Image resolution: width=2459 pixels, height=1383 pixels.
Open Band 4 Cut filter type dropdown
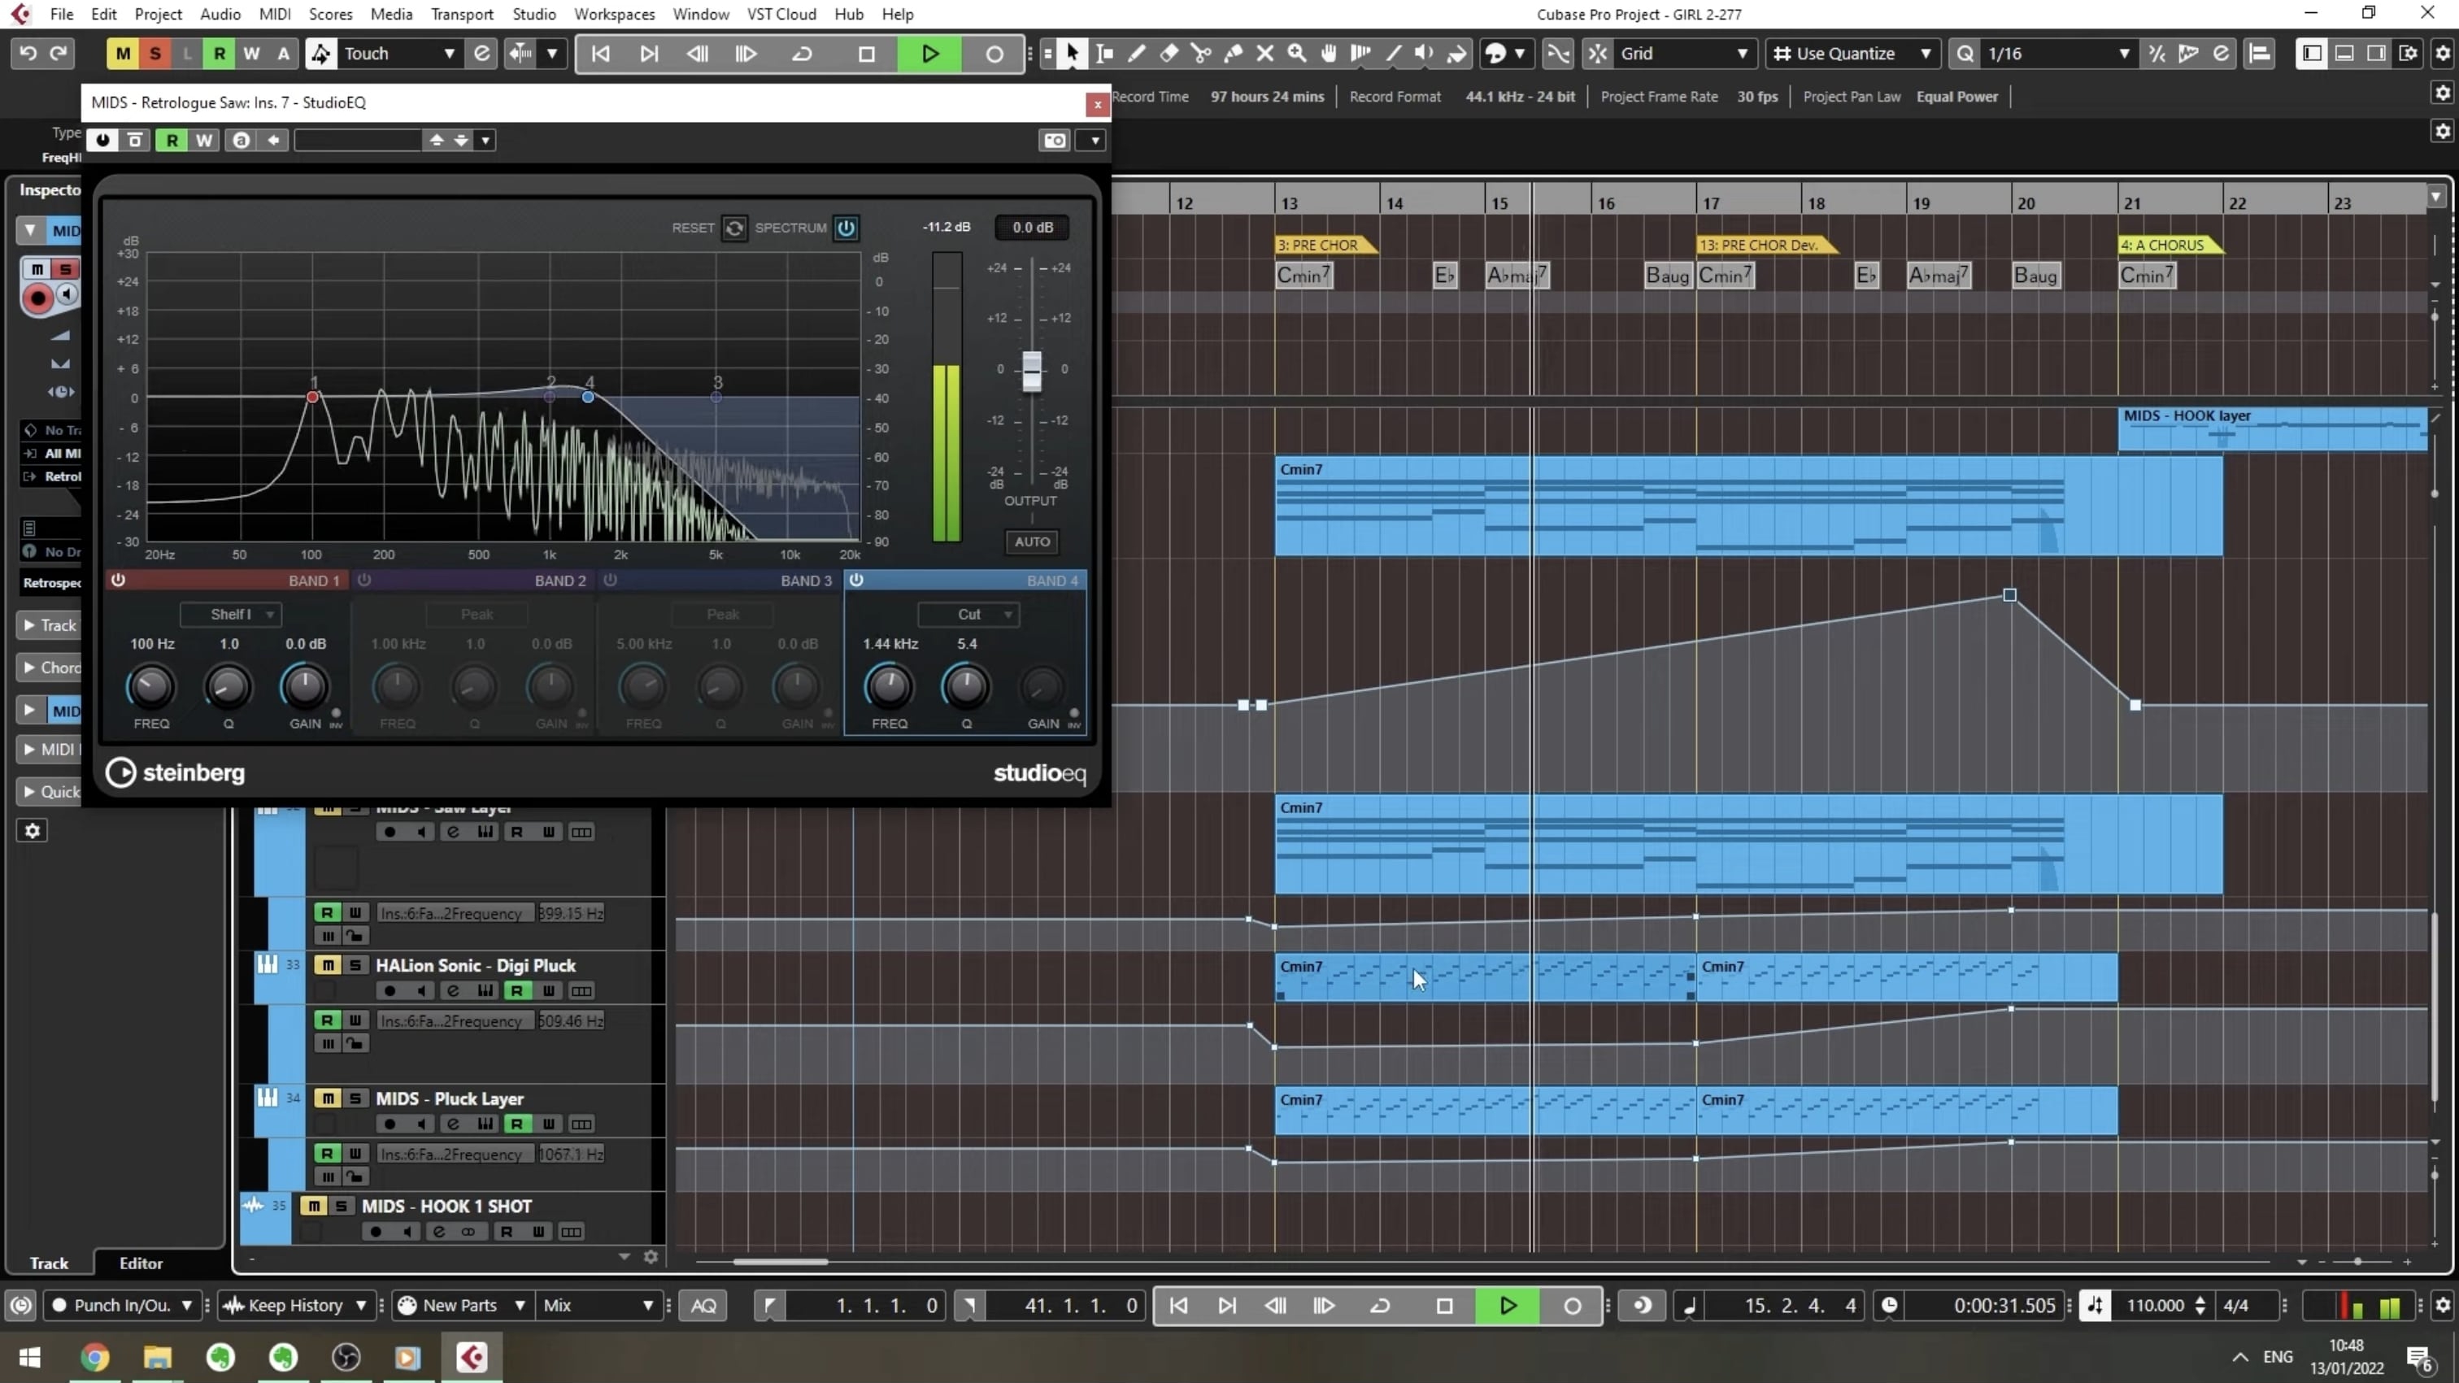point(969,614)
